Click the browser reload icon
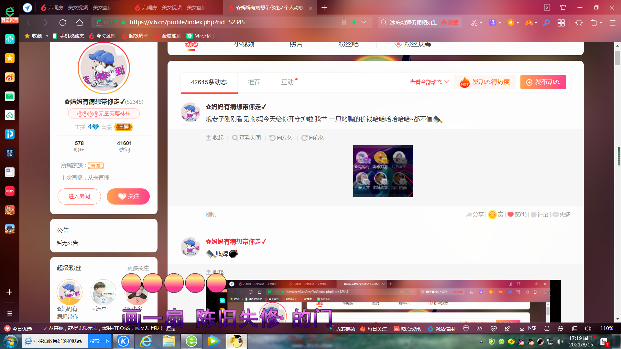 (x=63, y=22)
